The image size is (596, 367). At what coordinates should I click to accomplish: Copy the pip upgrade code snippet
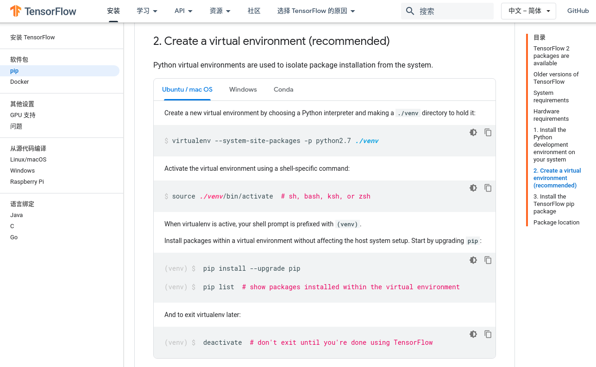click(488, 260)
